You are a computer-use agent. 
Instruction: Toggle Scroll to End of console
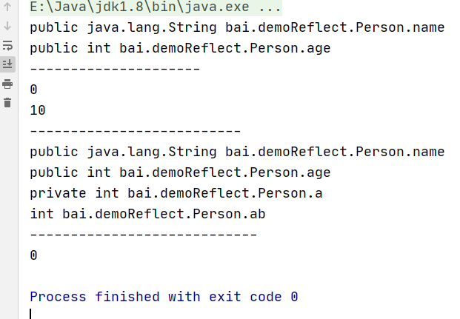pyautogui.click(x=7, y=64)
